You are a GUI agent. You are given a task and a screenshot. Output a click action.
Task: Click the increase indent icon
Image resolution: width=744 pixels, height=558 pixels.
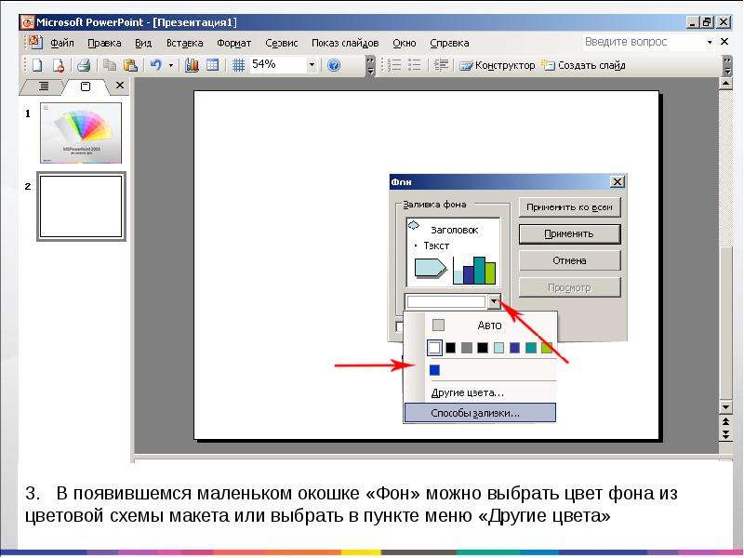[441, 65]
